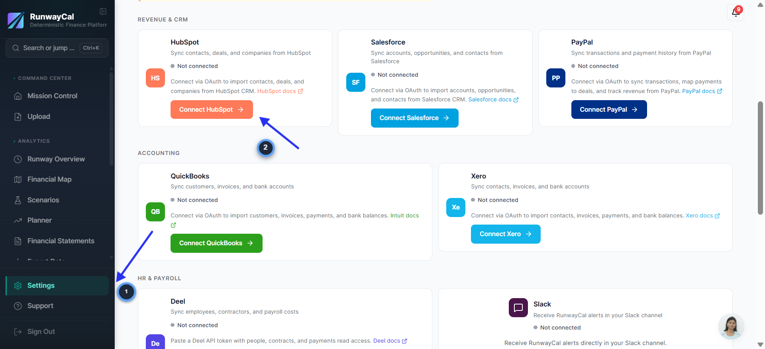765x349 pixels.
Task: Click external link icon beside Intuit docs
Action: tap(173, 225)
